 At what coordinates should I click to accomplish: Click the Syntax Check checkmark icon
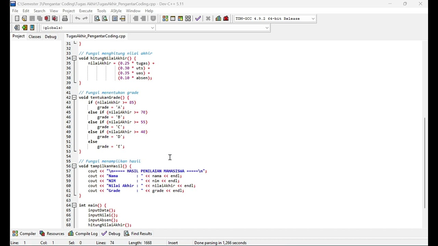[198, 18]
